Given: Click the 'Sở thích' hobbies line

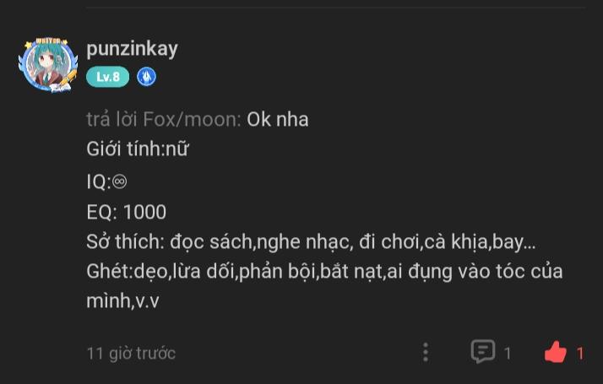Looking at the screenshot, I should [310, 242].
